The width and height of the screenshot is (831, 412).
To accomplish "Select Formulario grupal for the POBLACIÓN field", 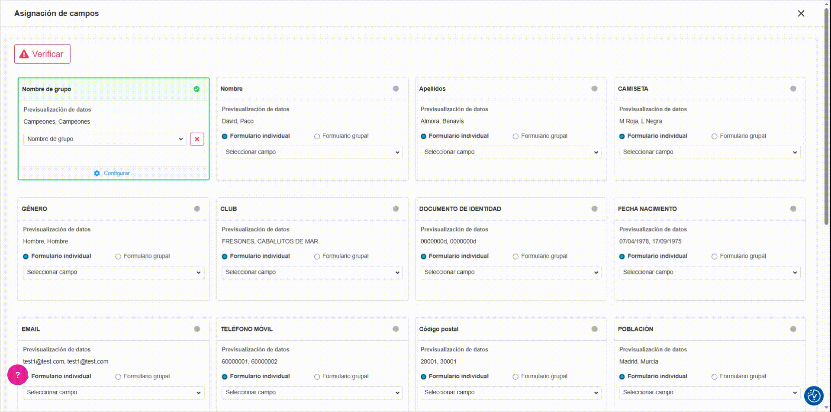I will pyautogui.click(x=715, y=377).
